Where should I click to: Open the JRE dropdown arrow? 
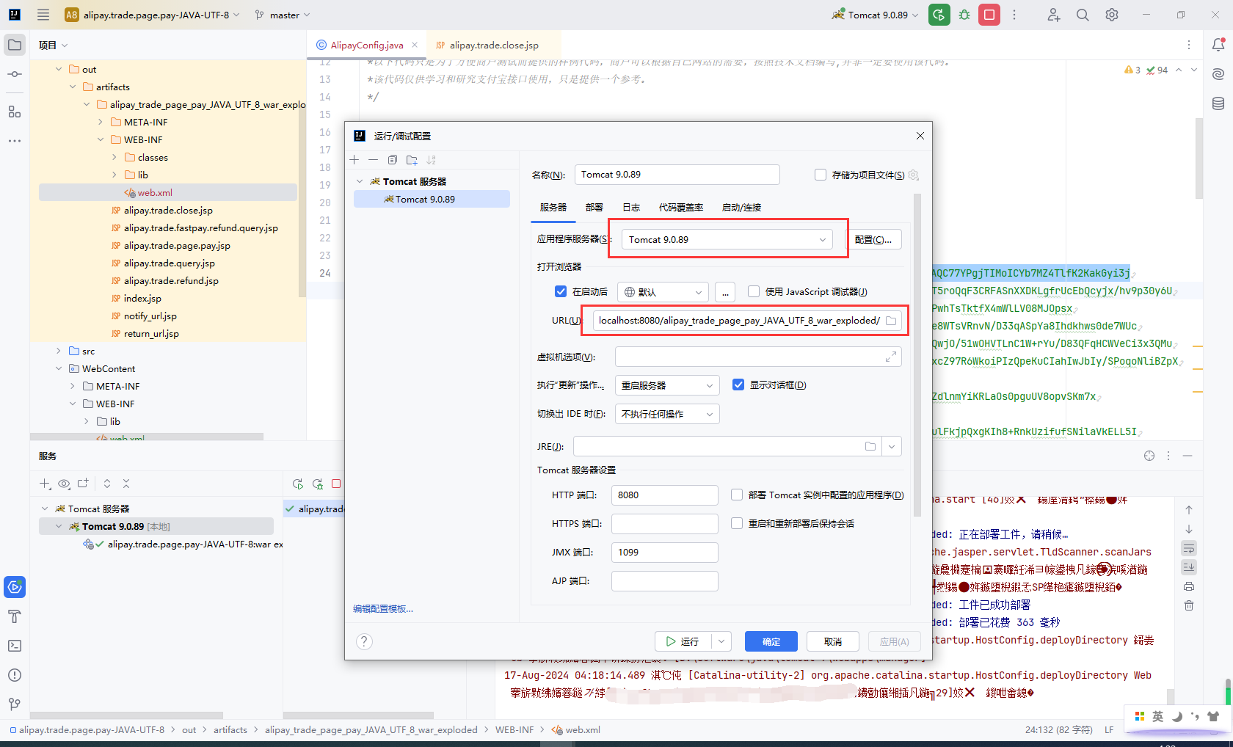(x=892, y=446)
